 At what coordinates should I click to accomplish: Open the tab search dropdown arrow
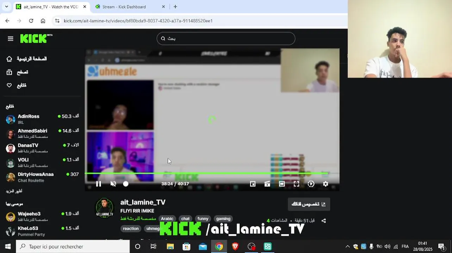6,7
